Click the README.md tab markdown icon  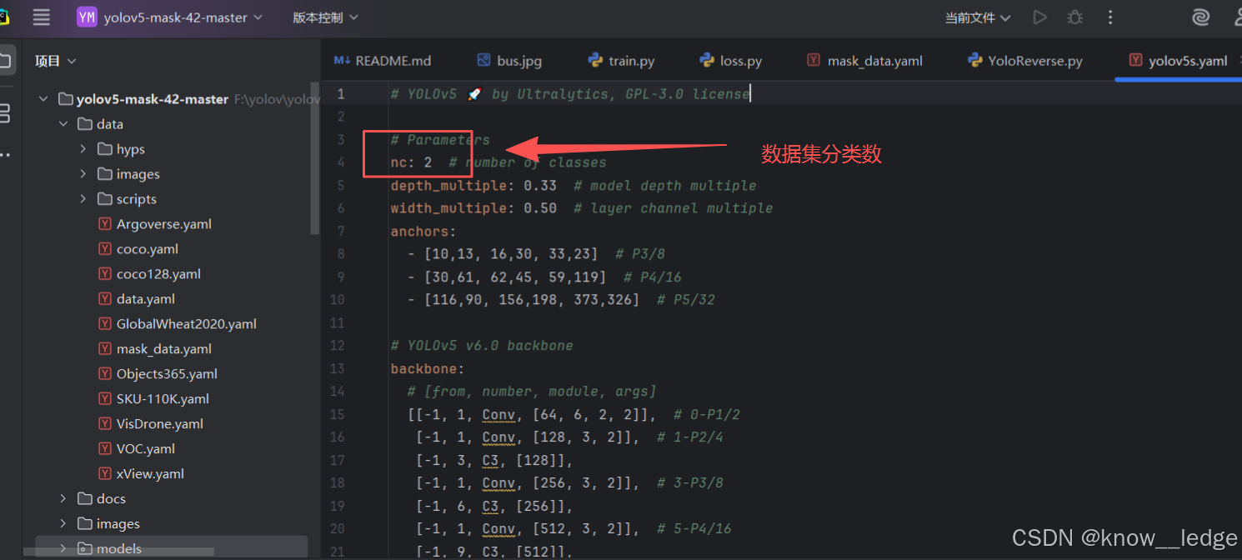coord(342,61)
